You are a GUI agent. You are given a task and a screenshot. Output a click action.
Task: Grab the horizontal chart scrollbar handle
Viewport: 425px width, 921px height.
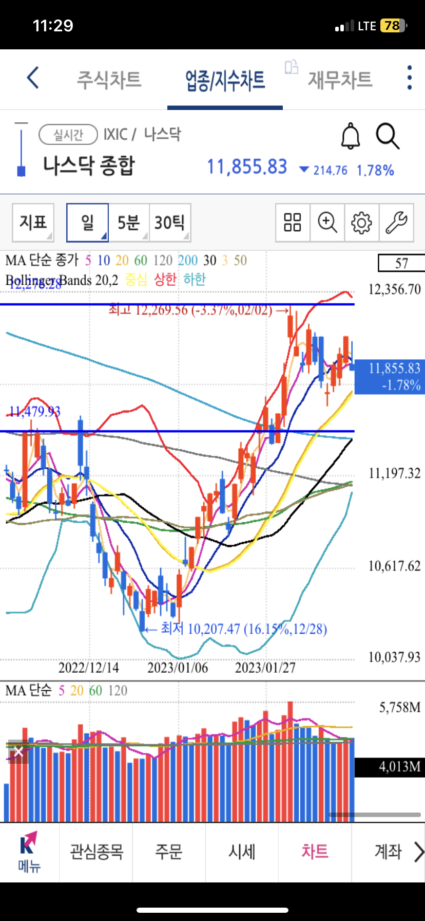point(375,815)
